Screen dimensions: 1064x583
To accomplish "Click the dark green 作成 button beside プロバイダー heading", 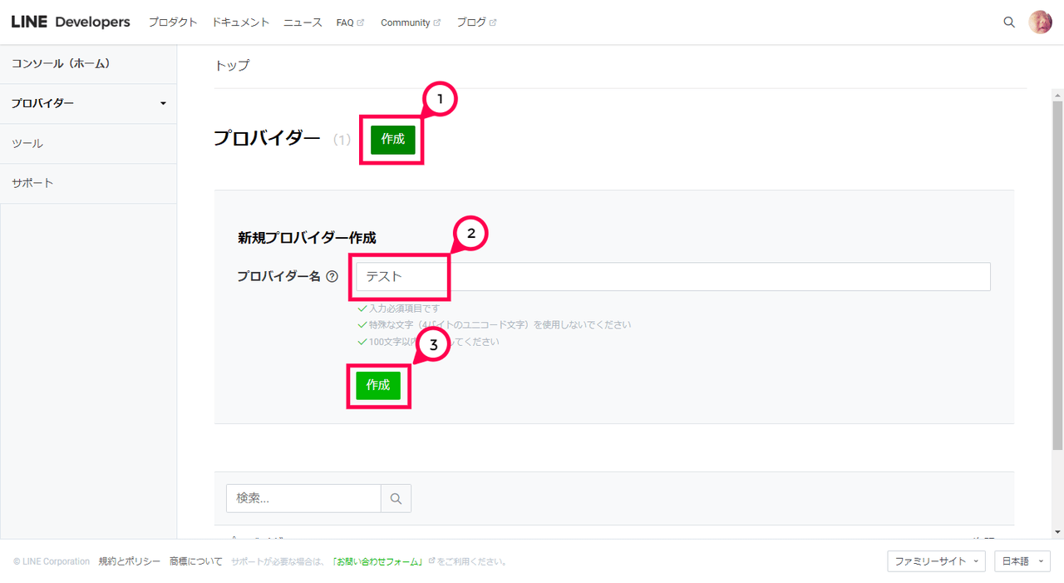I will [392, 140].
